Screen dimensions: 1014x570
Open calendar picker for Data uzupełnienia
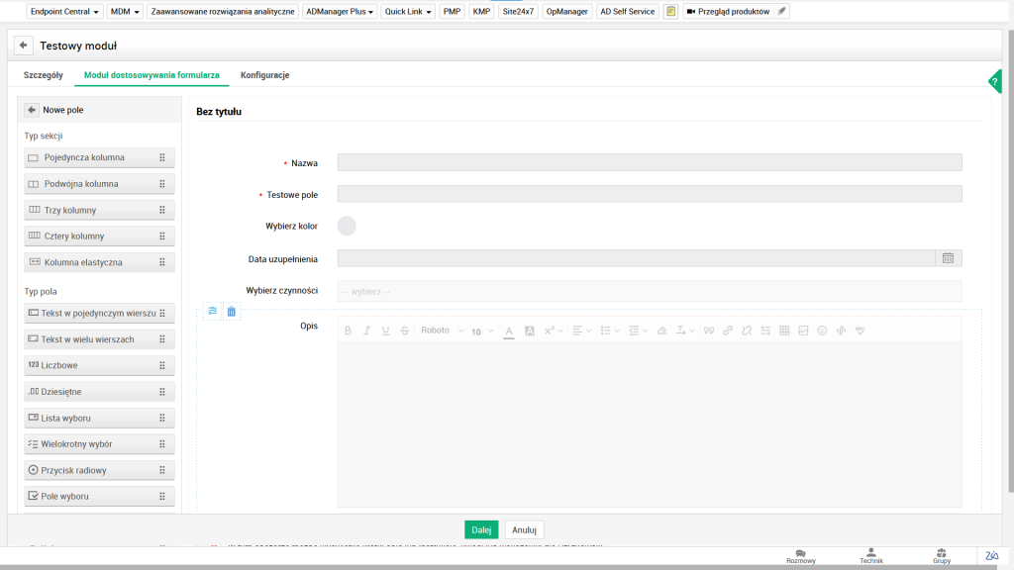[x=948, y=258]
